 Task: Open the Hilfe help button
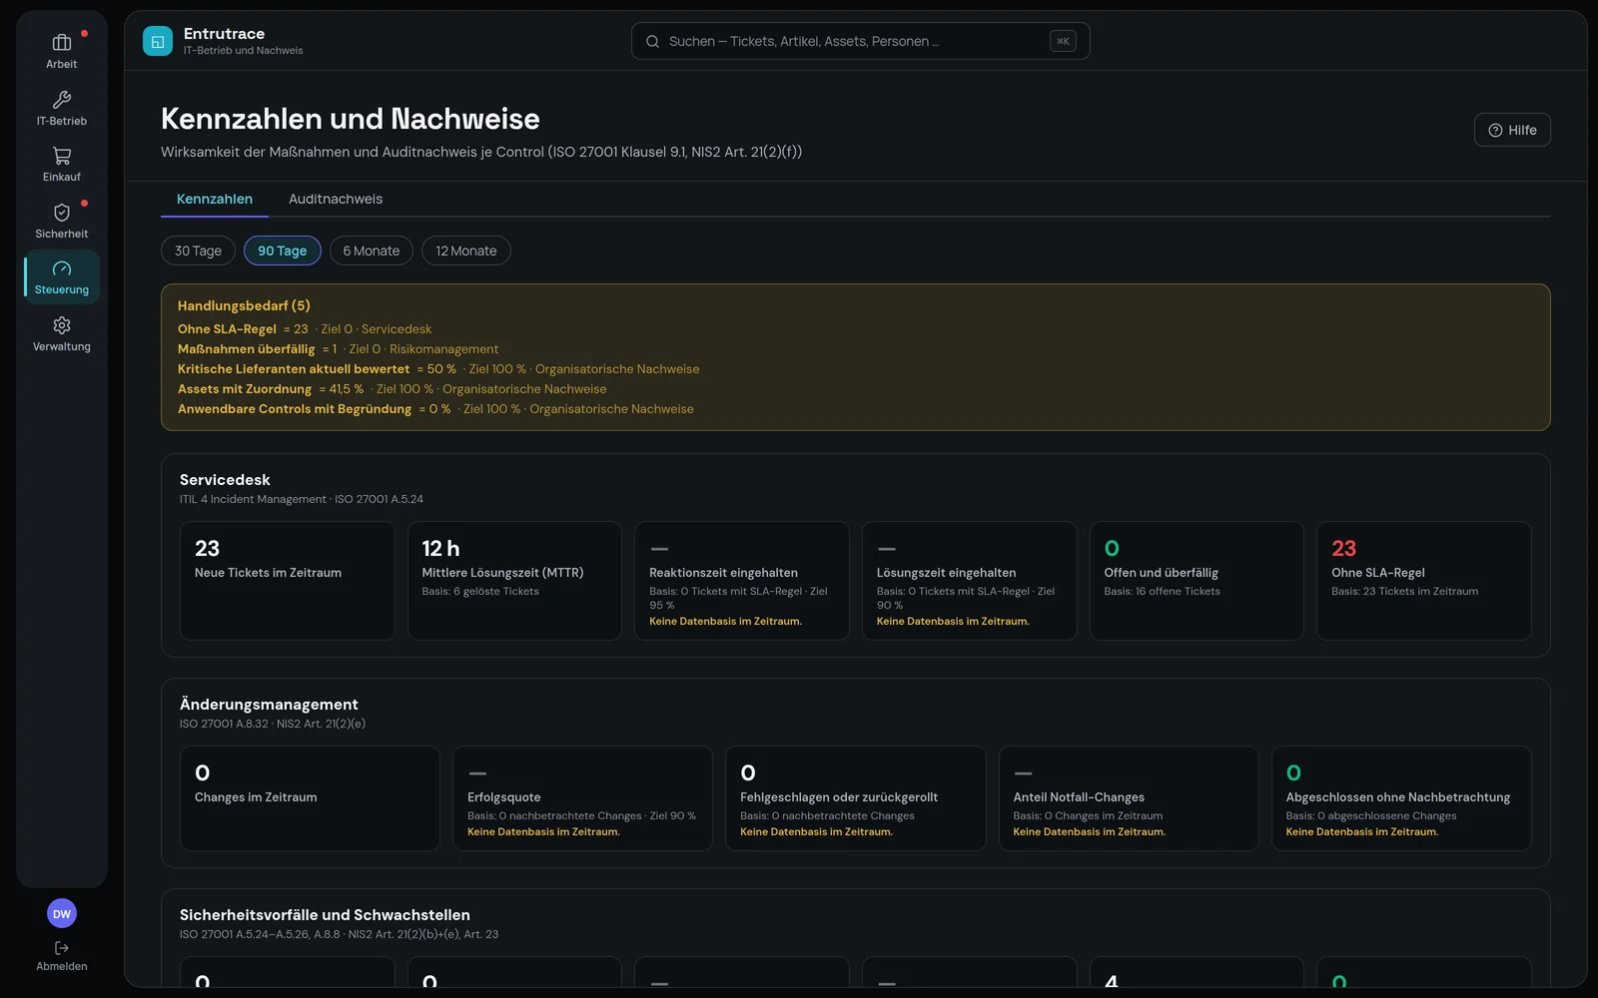point(1512,130)
